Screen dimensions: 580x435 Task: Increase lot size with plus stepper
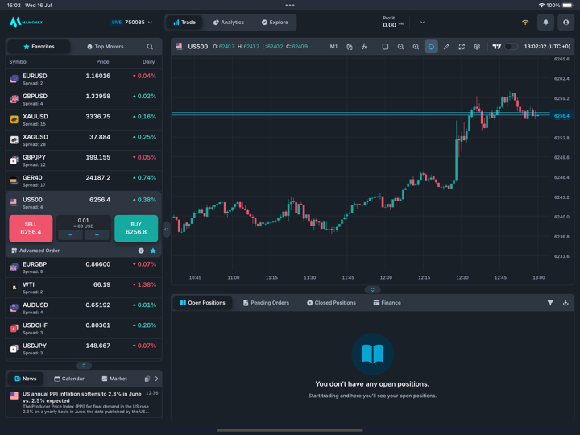(x=97, y=235)
